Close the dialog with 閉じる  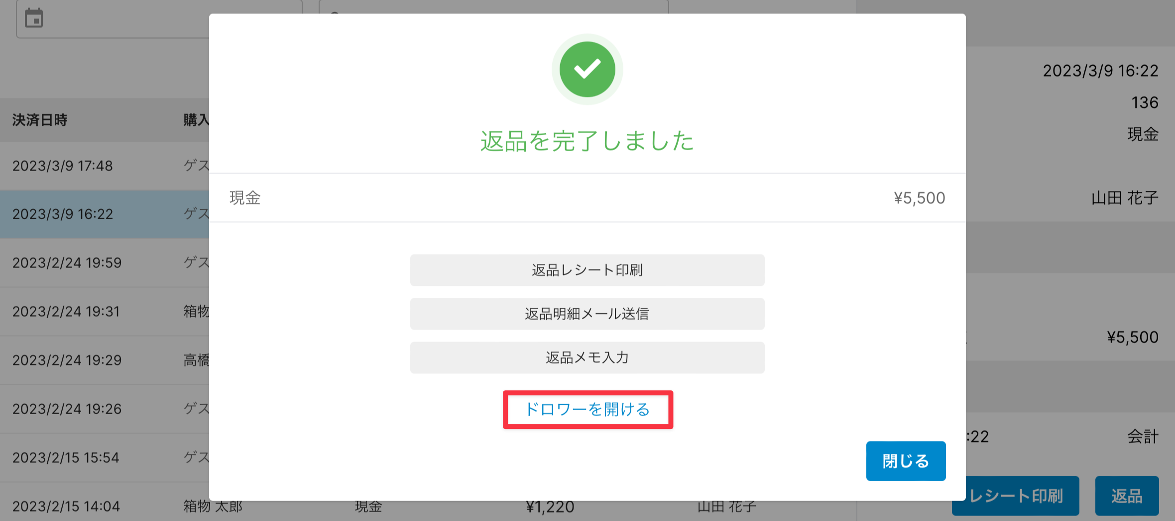tap(906, 461)
